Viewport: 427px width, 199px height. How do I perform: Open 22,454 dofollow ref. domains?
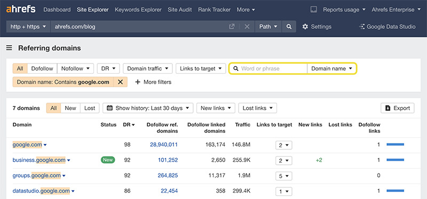point(169,191)
